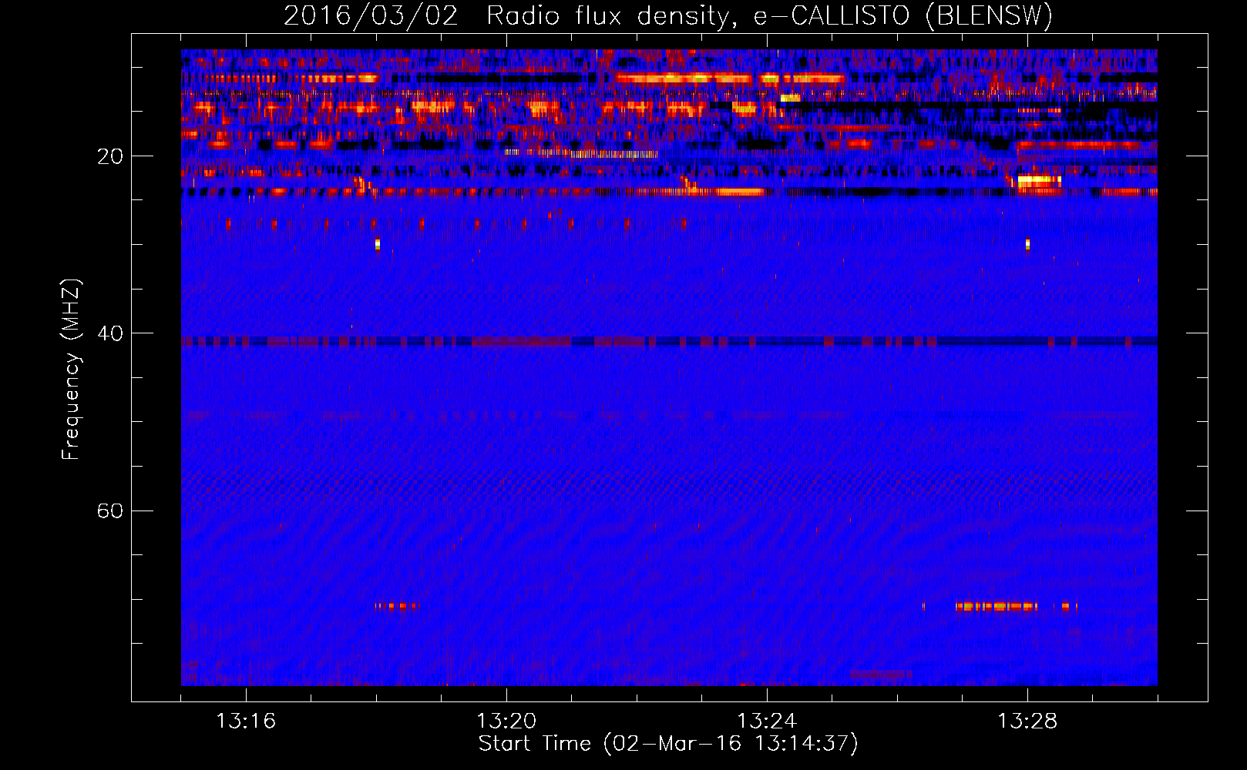Click the plot title mentioning e-CALLISTO (BLENSW)
This screenshot has width=1247, height=770.
[668, 15]
